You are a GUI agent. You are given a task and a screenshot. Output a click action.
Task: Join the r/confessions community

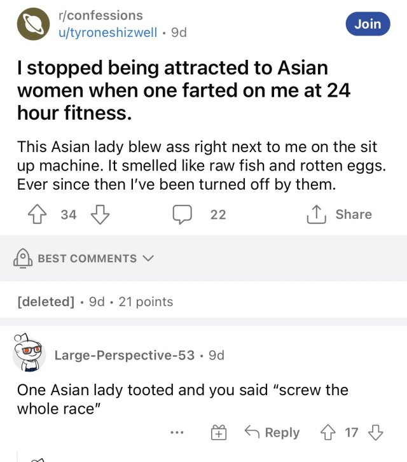368,24
